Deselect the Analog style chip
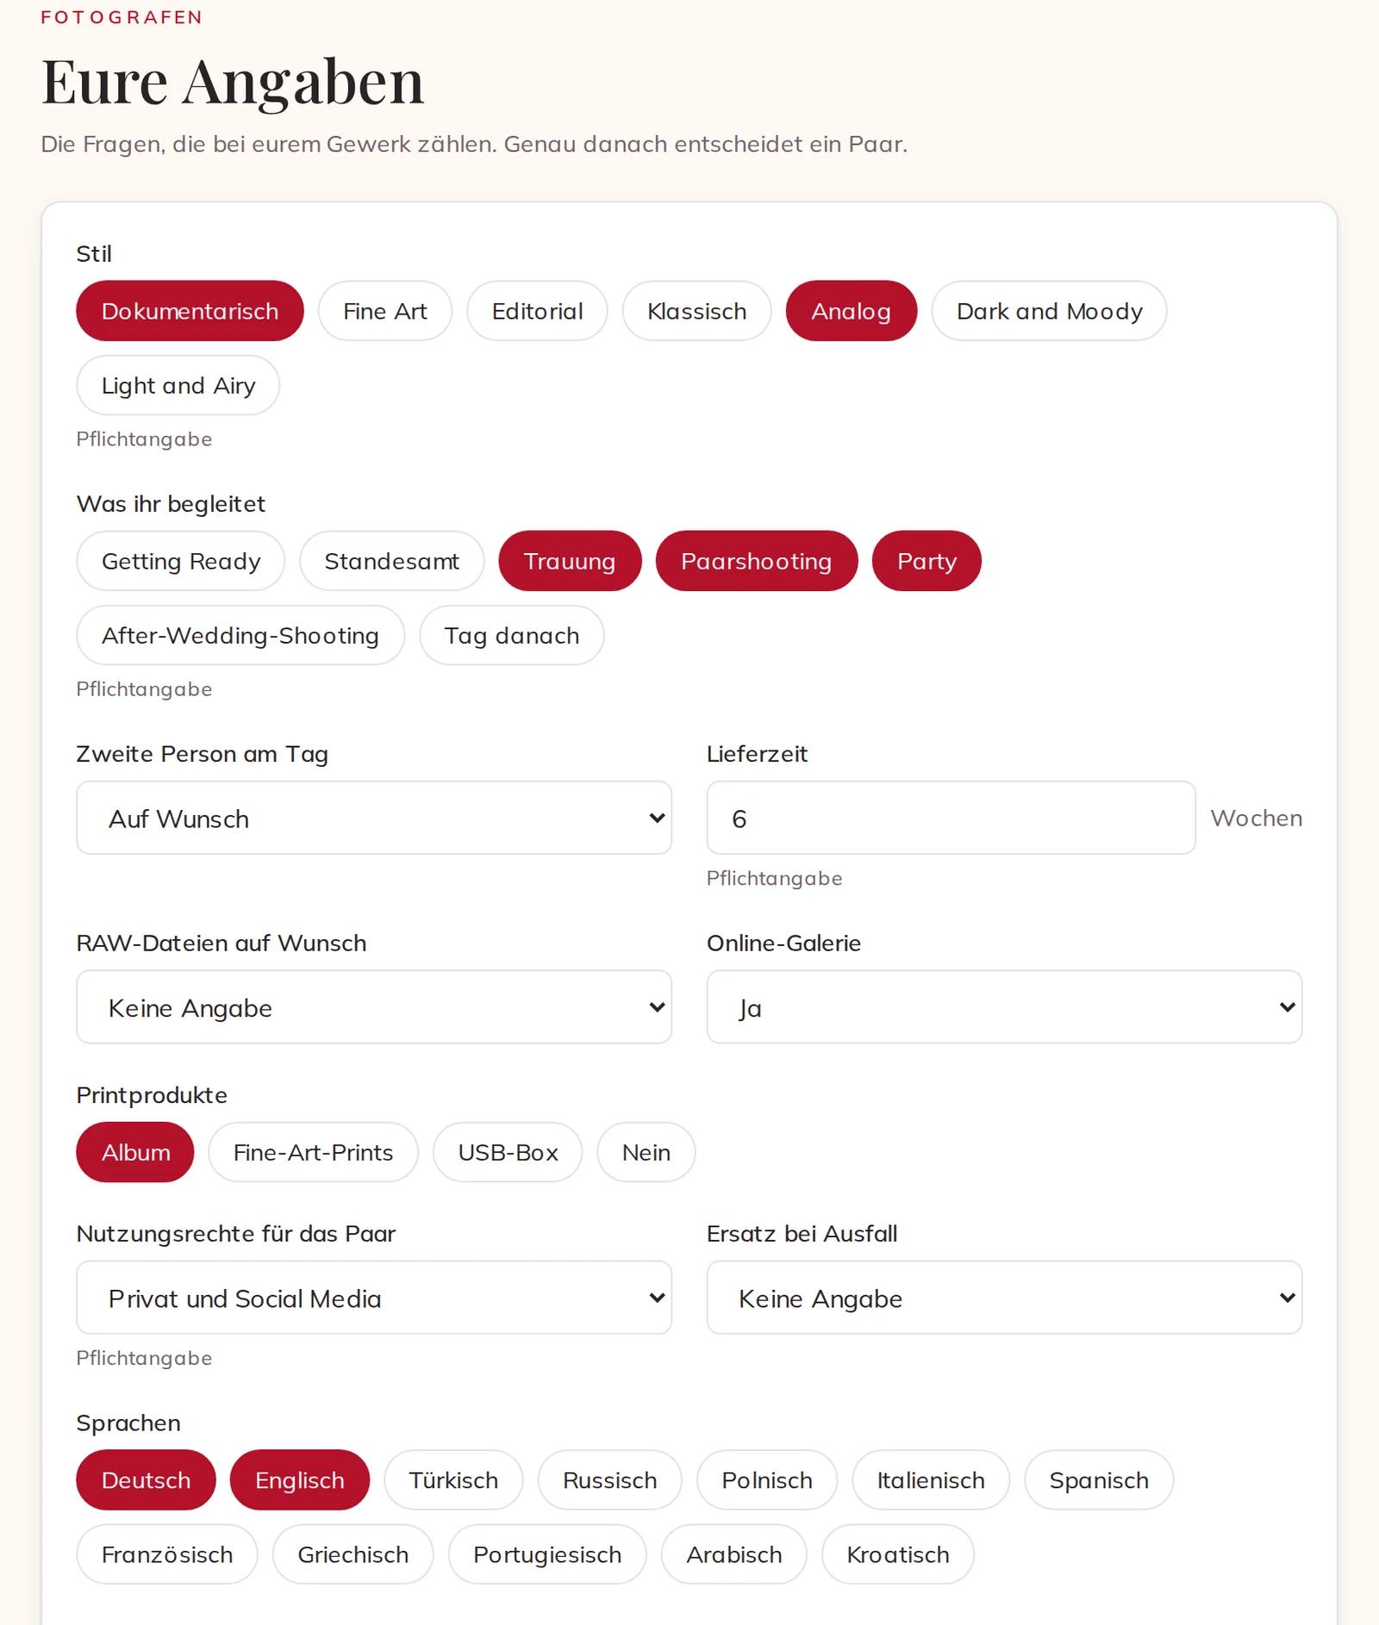Viewport: 1379px width, 1625px height. click(x=851, y=311)
